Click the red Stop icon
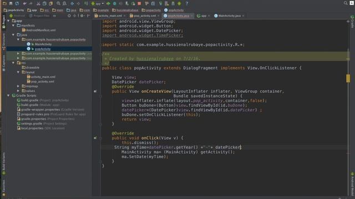The width and height of the screenshot is (355, 199). coord(139,3)
